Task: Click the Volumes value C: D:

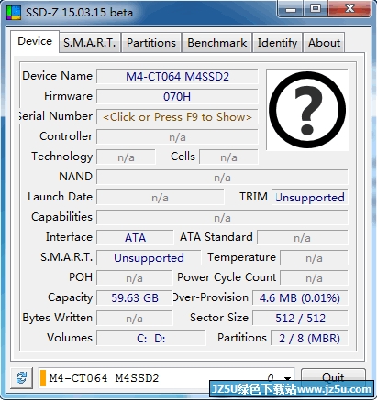Action: [x=151, y=339]
